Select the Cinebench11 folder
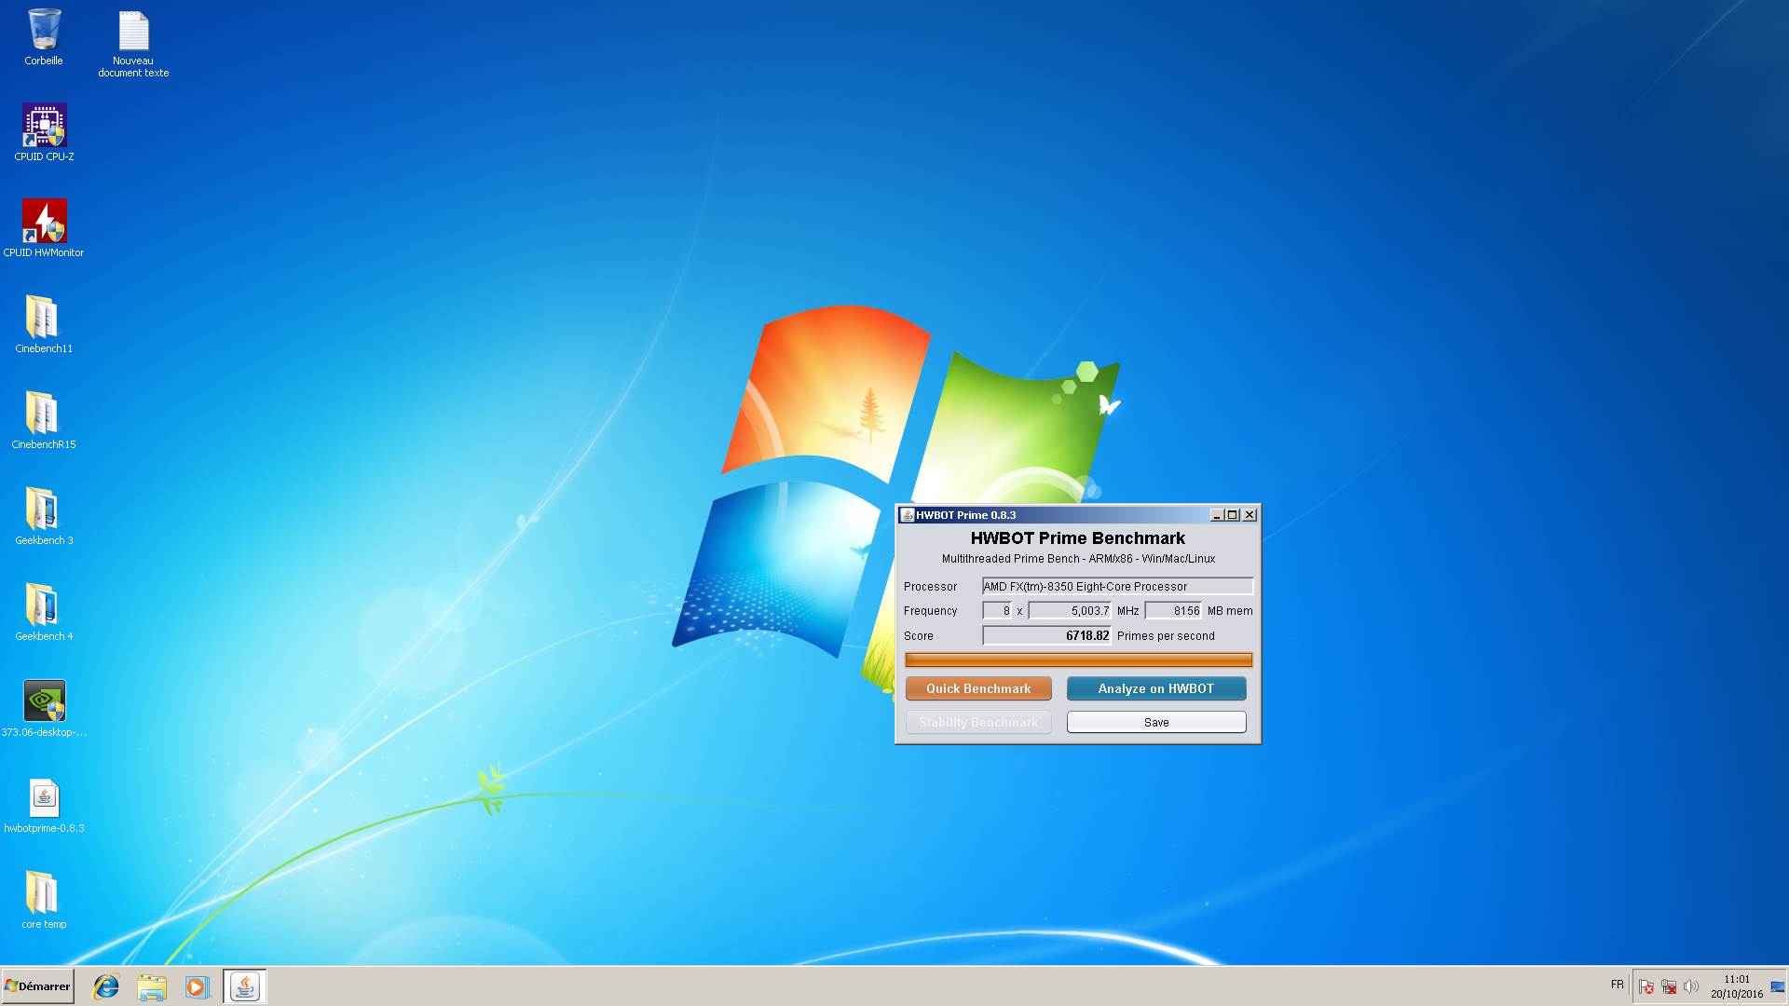Screen dimensions: 1789x1006 point(44,324)
